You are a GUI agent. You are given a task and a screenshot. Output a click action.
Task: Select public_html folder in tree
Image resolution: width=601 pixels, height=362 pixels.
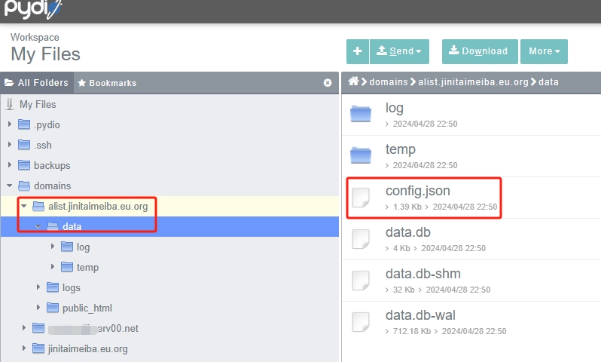87,308
